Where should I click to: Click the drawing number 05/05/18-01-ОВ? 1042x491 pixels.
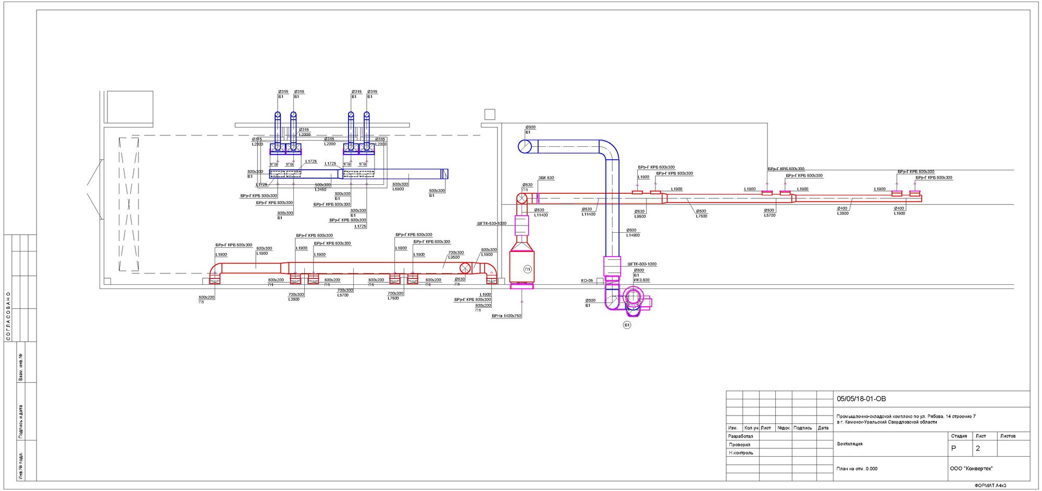pos(861,399)
